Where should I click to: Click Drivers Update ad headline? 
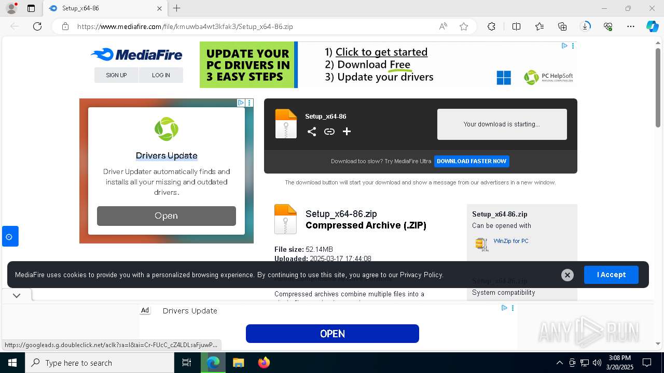pos(167,155)
